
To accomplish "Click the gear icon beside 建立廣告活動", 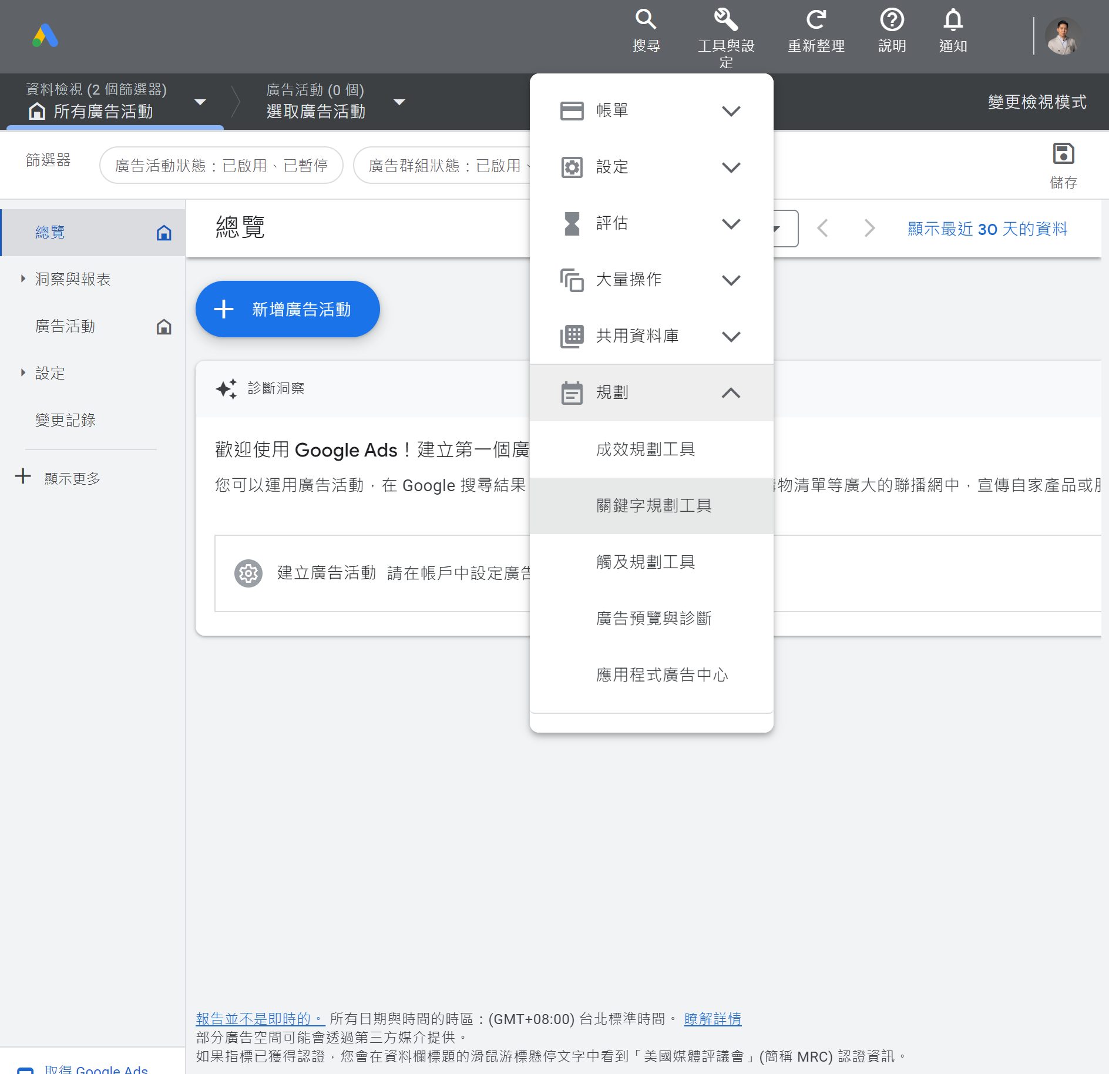I will pyautogui.click(x=248, y=573).
